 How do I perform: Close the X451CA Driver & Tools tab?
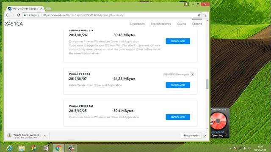[x=41, y=8]
